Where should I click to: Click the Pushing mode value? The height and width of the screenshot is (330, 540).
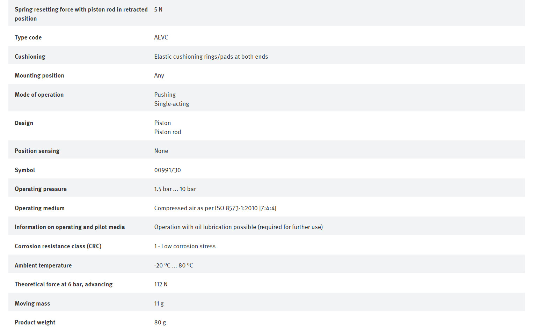[x=165, y=95]
